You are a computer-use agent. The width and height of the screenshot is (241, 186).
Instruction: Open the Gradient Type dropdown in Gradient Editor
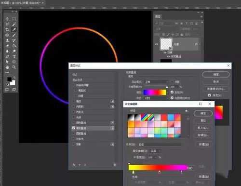pyautogui.click(x=156, y=151)
